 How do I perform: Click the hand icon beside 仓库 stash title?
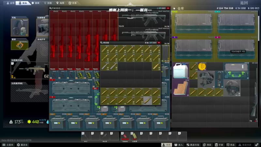(x=174, y=8)
